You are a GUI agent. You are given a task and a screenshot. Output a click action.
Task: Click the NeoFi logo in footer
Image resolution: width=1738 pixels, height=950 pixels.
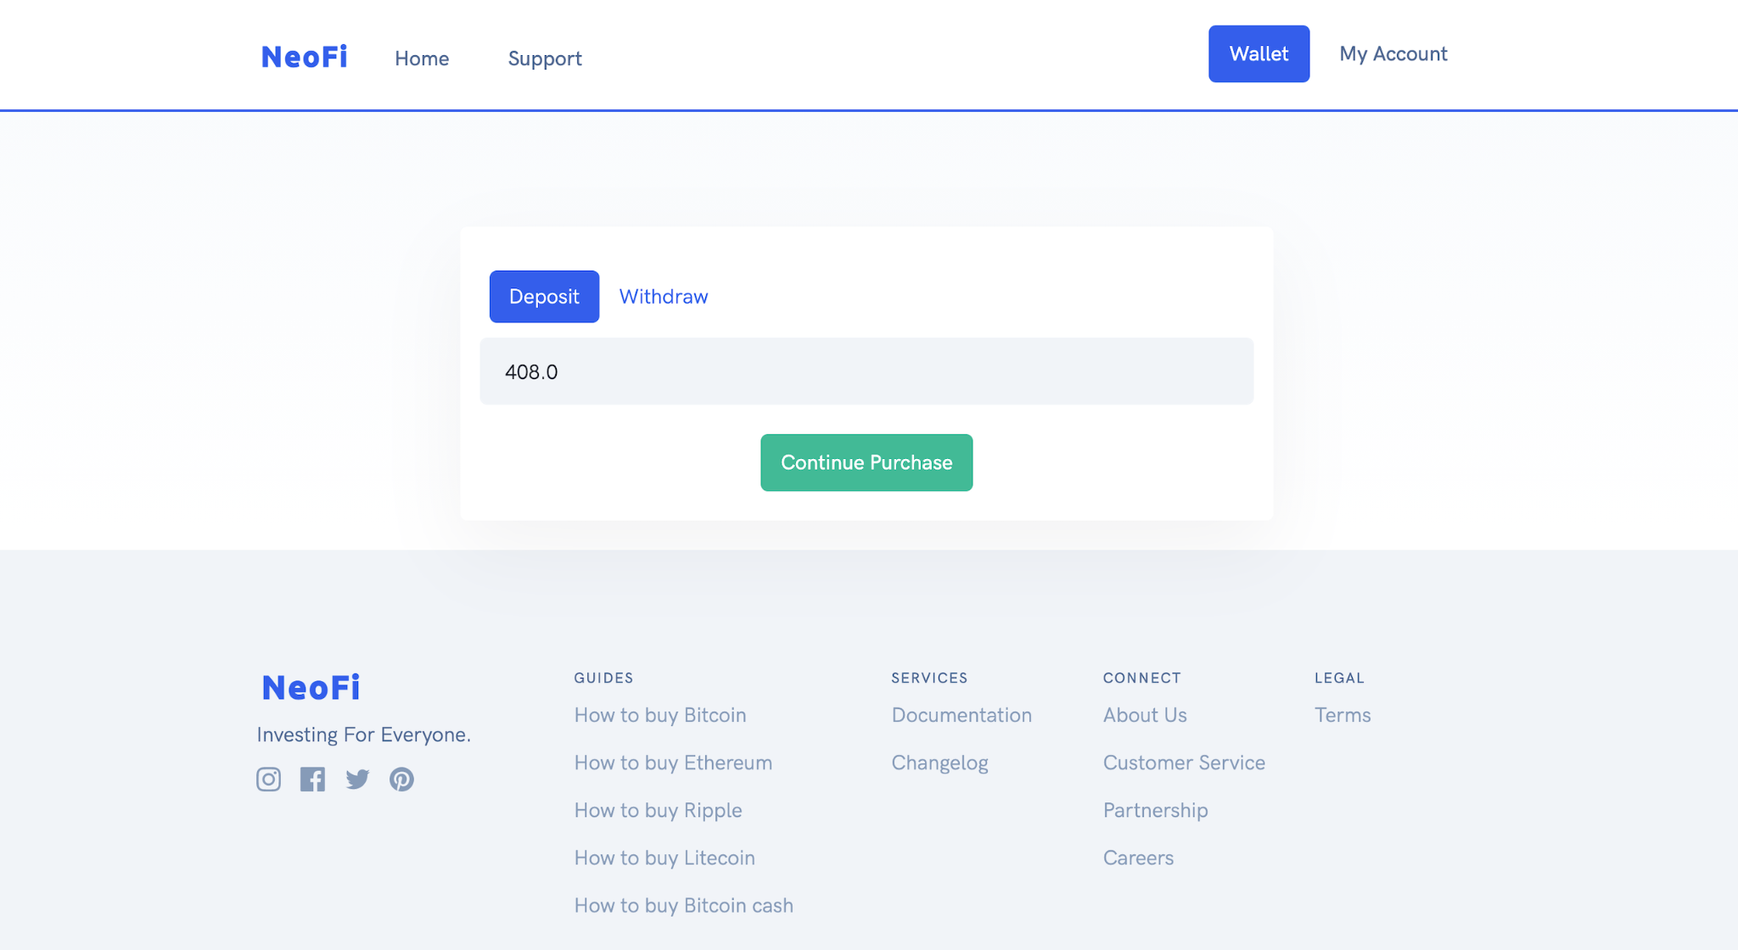pos(311,687)
